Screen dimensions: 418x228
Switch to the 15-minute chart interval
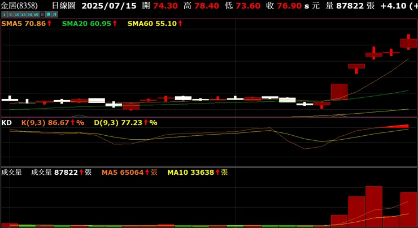click(x=24, y=14)
